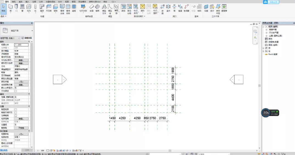Toggle the Annotation Crop (注释裁剪) checkbox
This screenshot has width=295, height=155.
(x=16, y=115)
